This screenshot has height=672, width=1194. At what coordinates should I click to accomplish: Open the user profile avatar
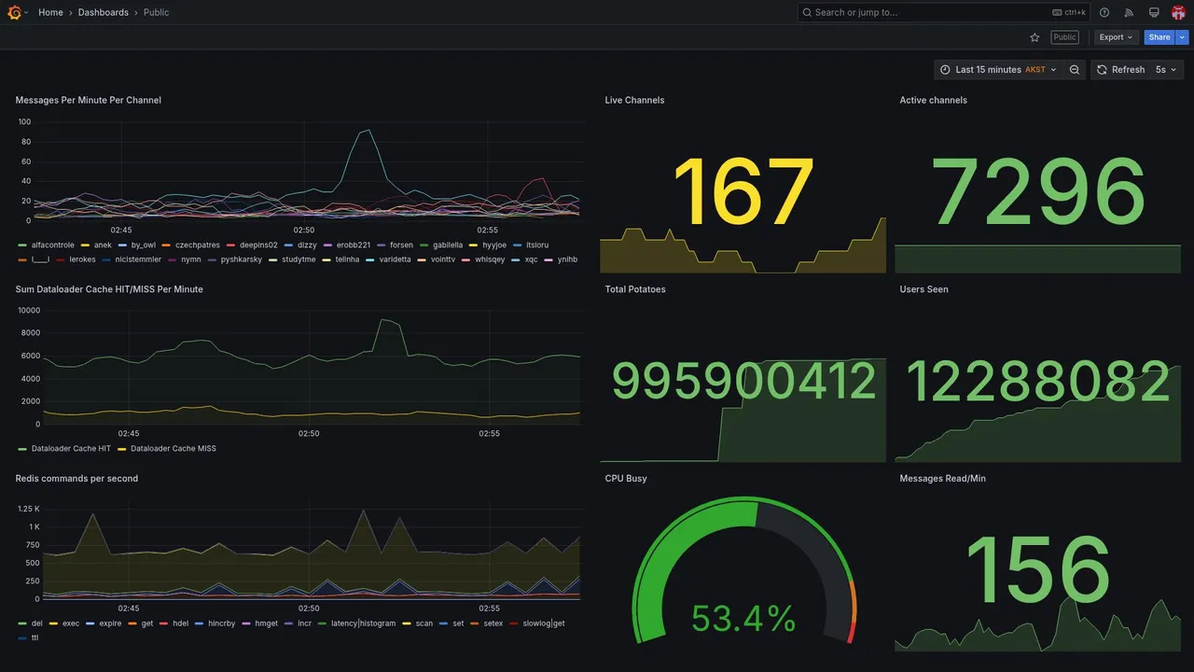1178,12
